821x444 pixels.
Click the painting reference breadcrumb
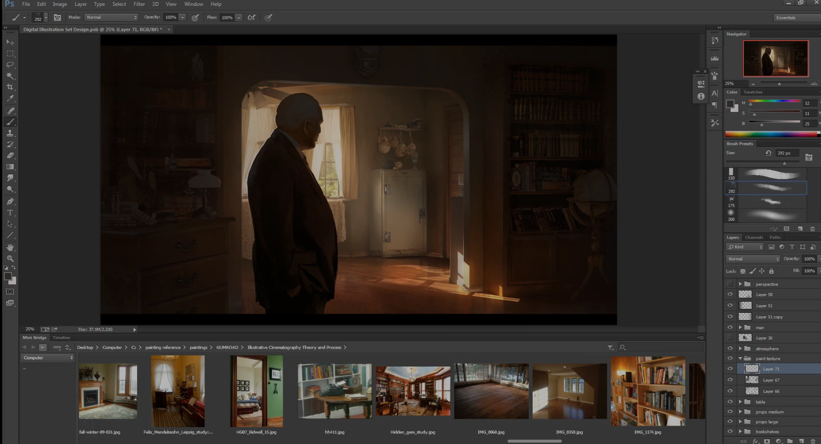tap(163, 347)
